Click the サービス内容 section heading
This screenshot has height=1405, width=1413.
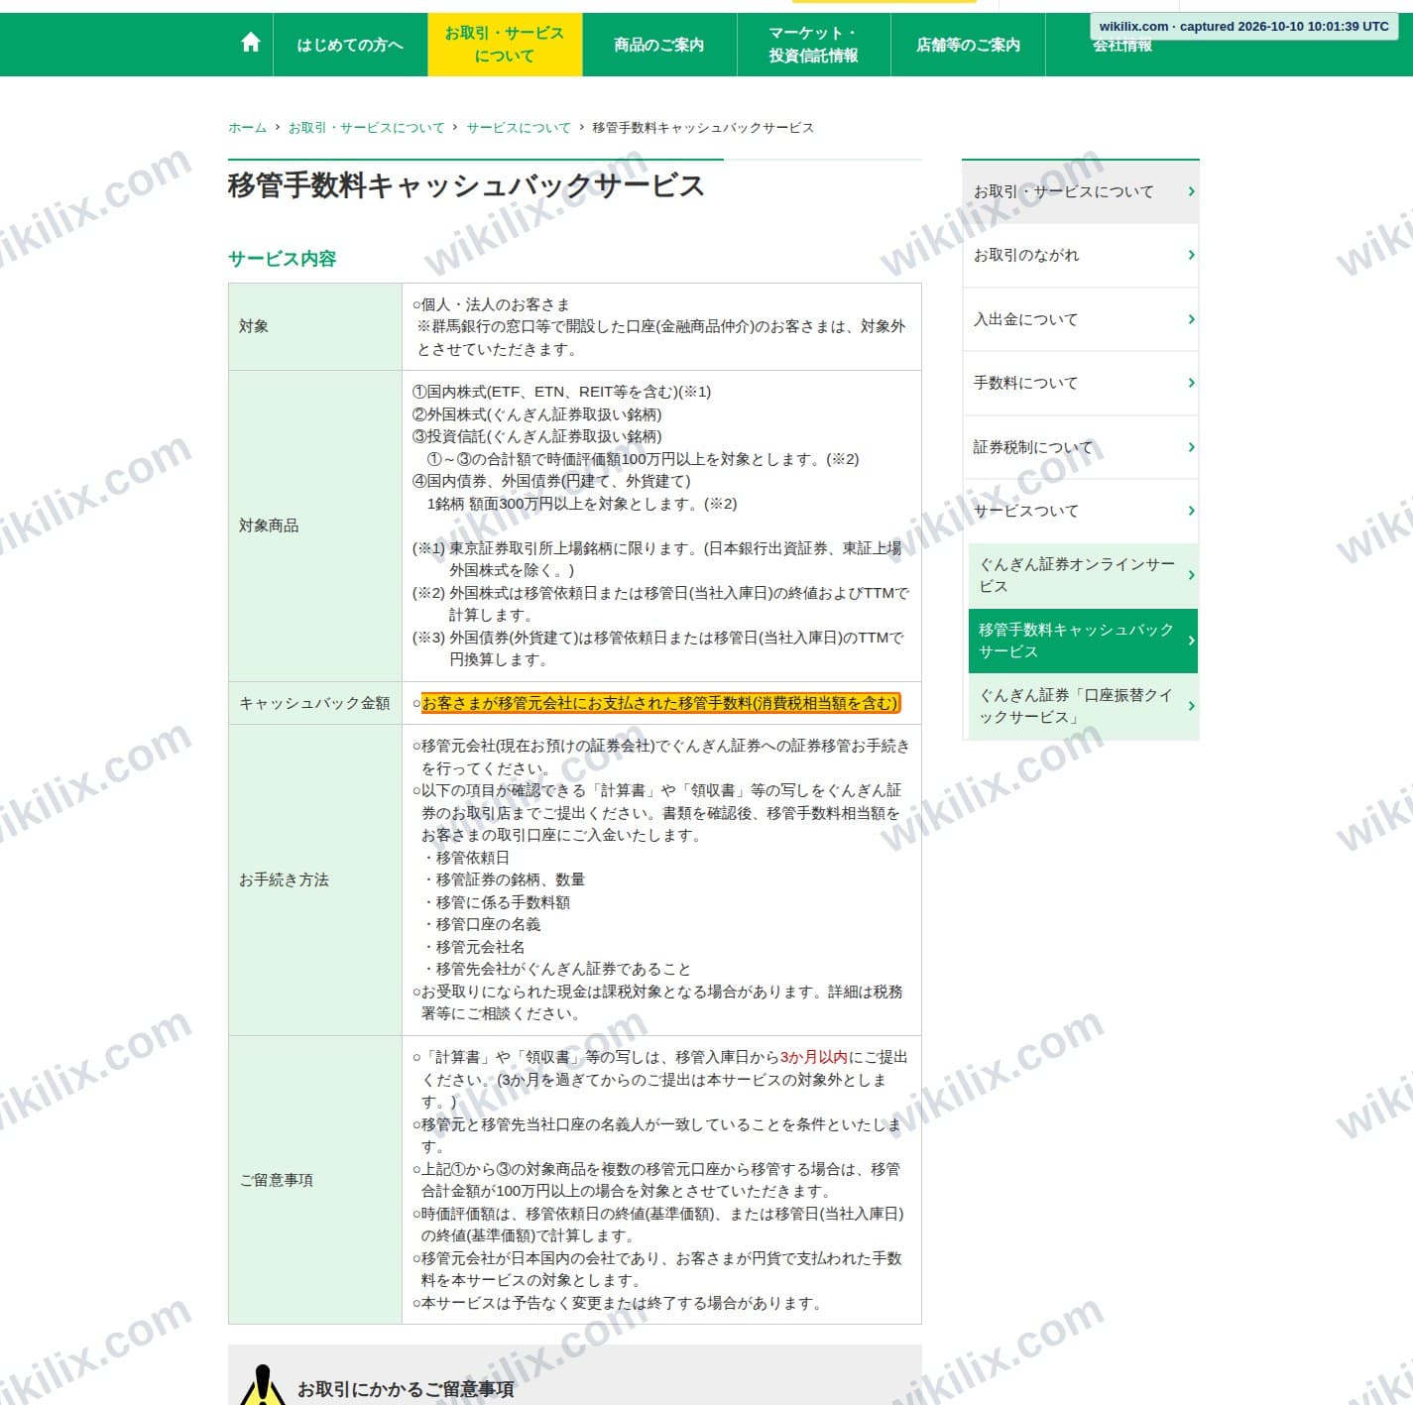283,259
